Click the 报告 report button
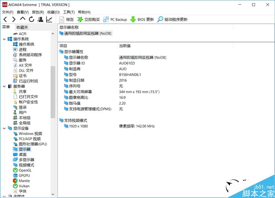Screen dimensions: 275x198 click(66, 19)
